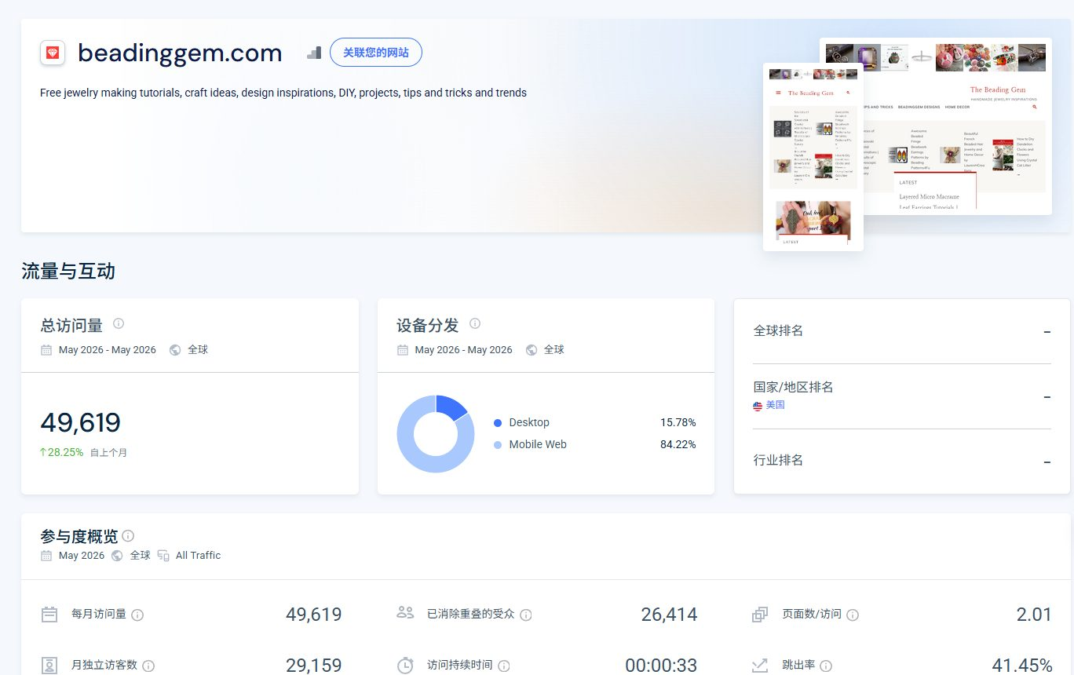Show info for 访问持续时间 metric
Image resolution: width=1074 pixels, height=675 pixels.
pyautogui.click(x=504, y=666)
